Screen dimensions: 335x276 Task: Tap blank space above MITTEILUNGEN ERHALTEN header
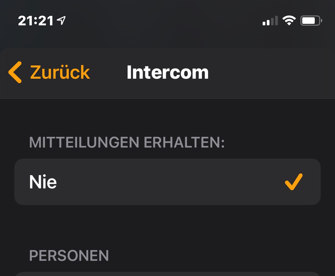[x=167, y=118]
